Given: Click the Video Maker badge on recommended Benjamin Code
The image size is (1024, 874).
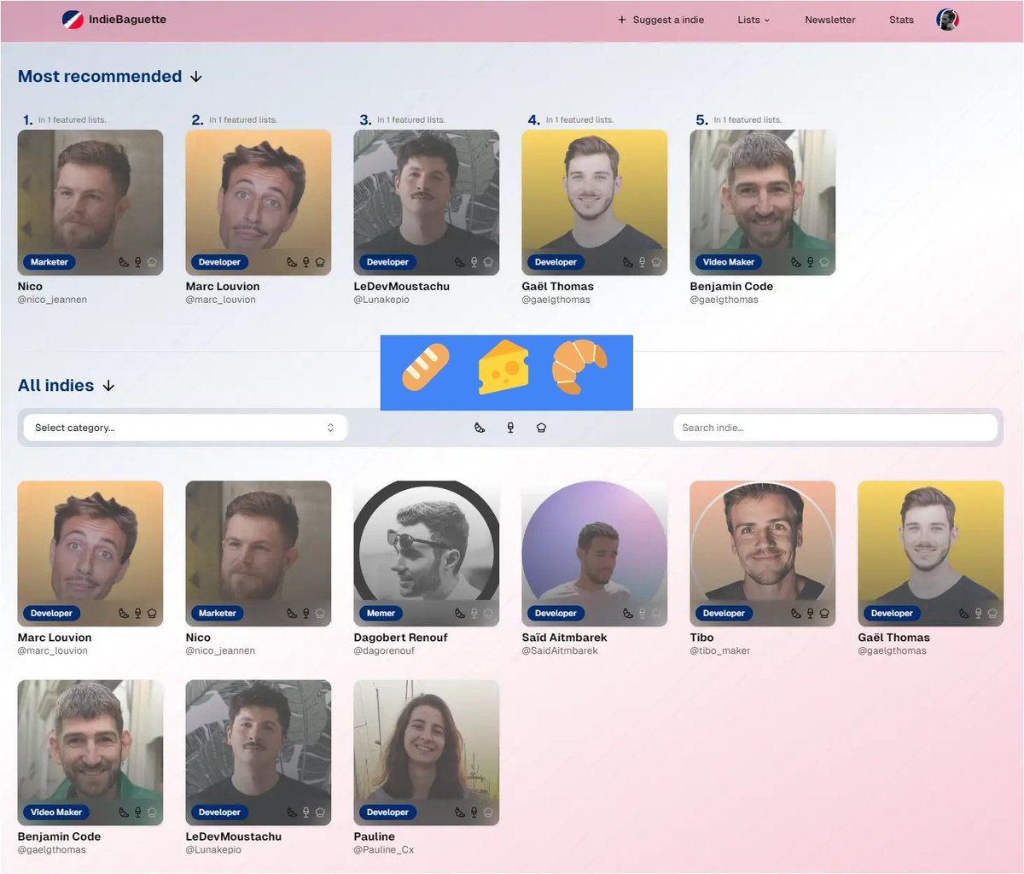Looking at the screenshot, I should point(728,262).
